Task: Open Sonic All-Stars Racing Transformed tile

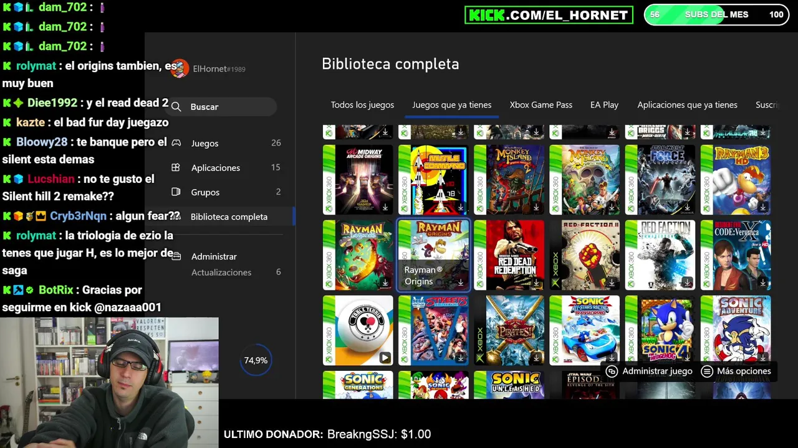Action: click(584, 330)
